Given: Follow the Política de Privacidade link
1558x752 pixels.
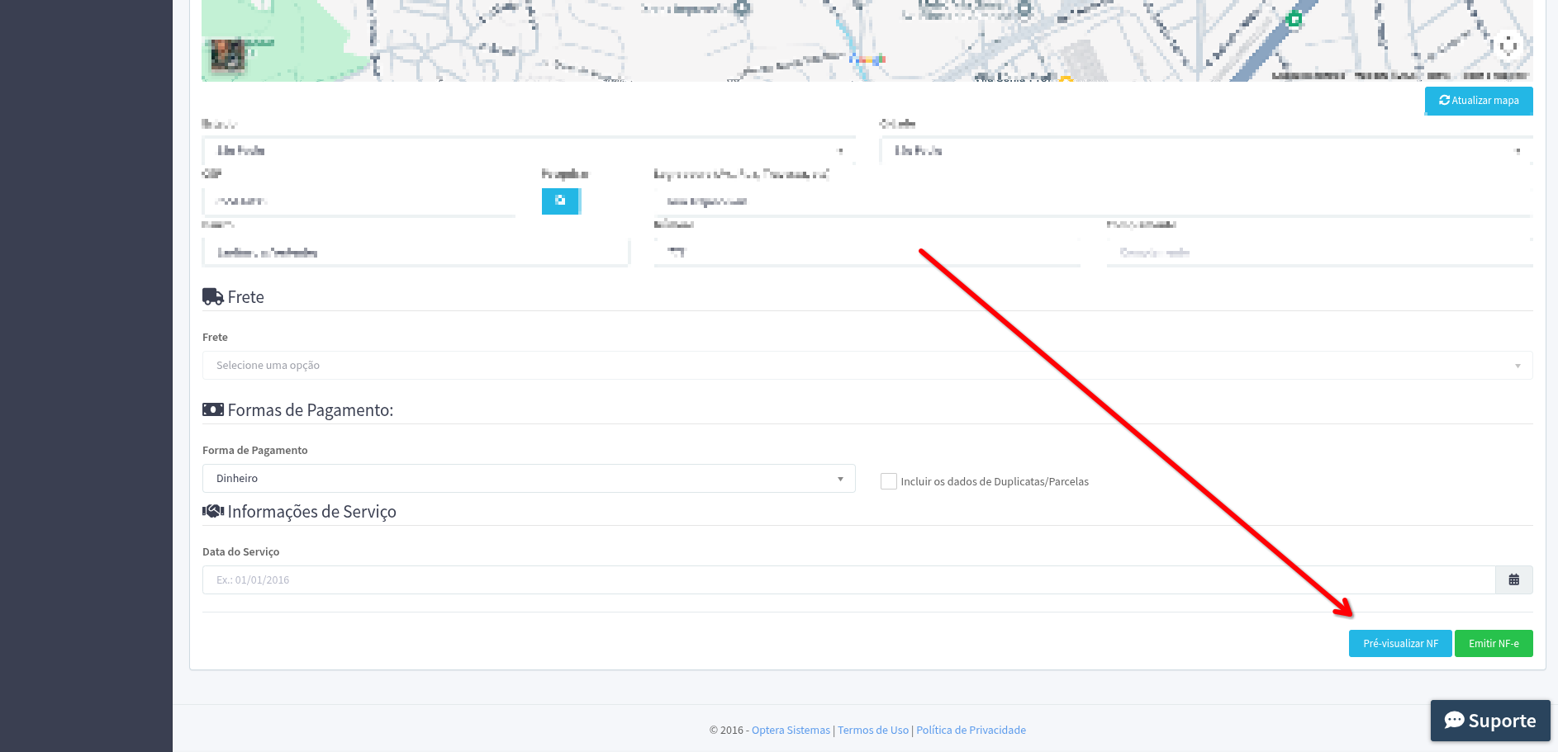Looking at the screenshot, I should click(971, 731).
